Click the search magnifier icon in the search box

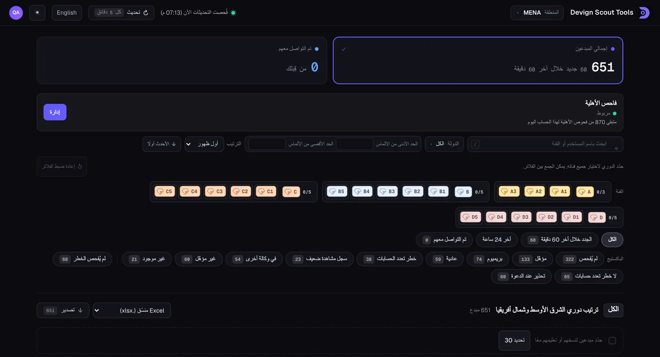[x=616, y=148]
